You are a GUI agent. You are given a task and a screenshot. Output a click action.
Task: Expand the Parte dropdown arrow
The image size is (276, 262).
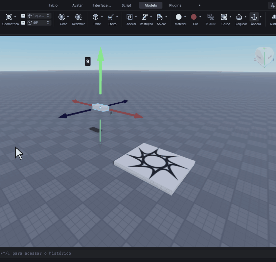[102, 17]
